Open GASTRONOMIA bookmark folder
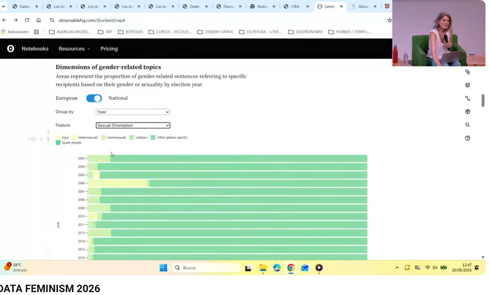Viewport: 490px width, 295px height. point(305,32)
